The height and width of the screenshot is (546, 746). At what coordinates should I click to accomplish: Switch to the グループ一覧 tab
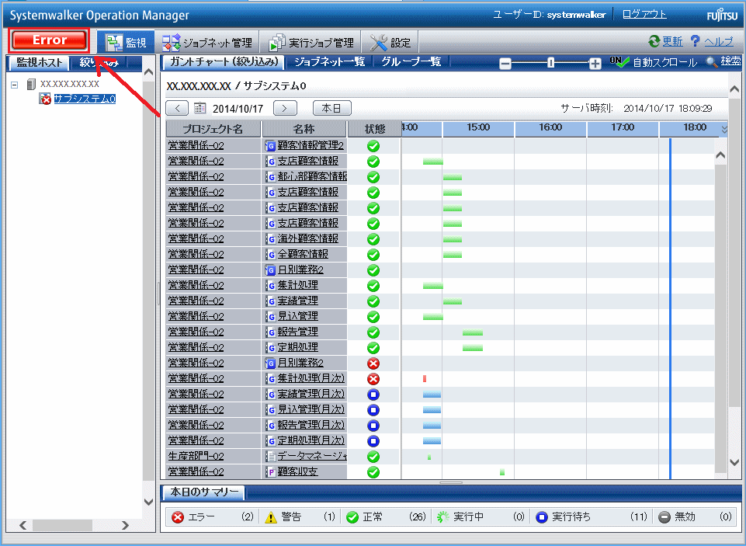tap(411, 62)
